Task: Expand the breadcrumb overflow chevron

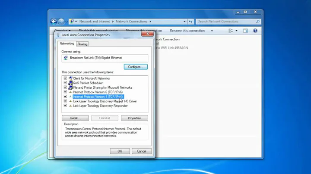Action: coord(76,22)
